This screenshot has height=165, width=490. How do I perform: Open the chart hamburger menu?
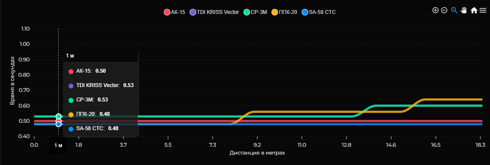pyautogui.click(x=483, y=10)
